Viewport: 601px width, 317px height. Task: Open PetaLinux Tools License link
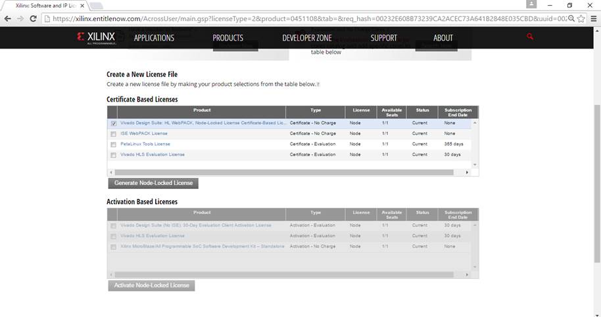(145, 144)
